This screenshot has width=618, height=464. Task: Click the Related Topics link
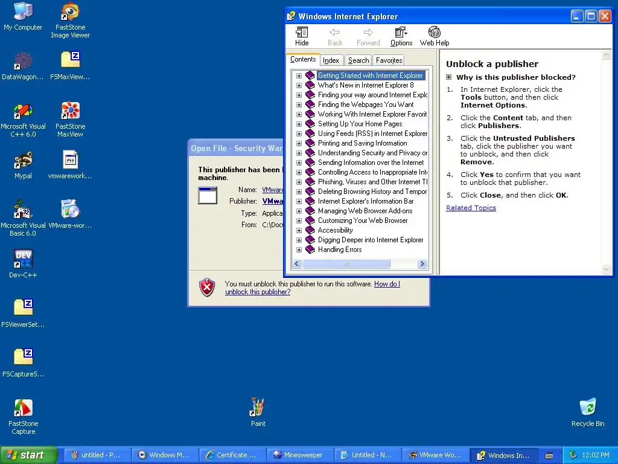click(471, 208)
